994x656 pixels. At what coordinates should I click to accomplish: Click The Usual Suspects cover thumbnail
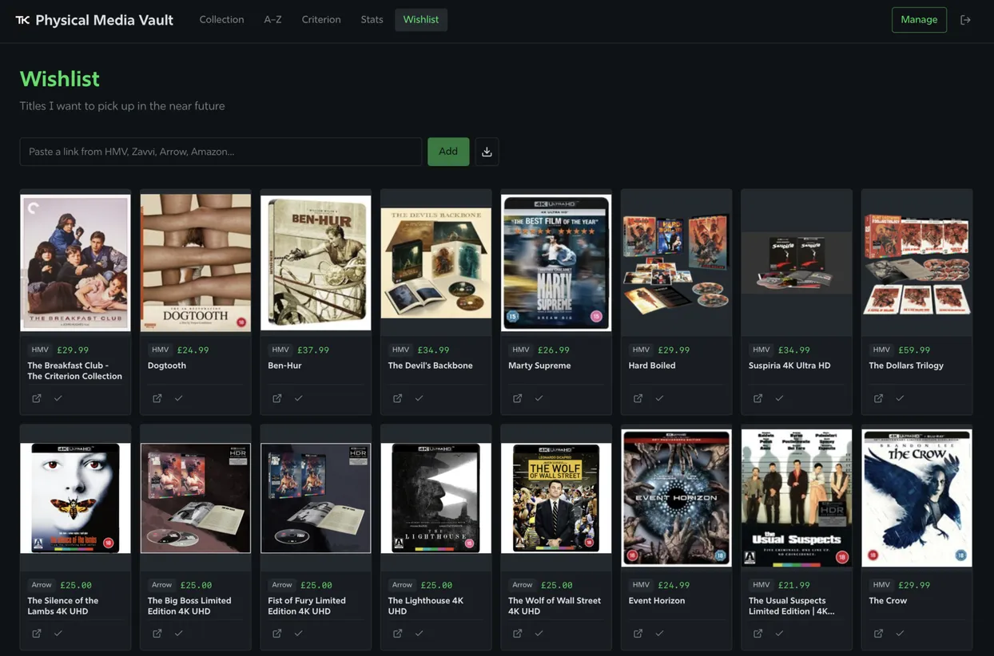pos(797,498)
